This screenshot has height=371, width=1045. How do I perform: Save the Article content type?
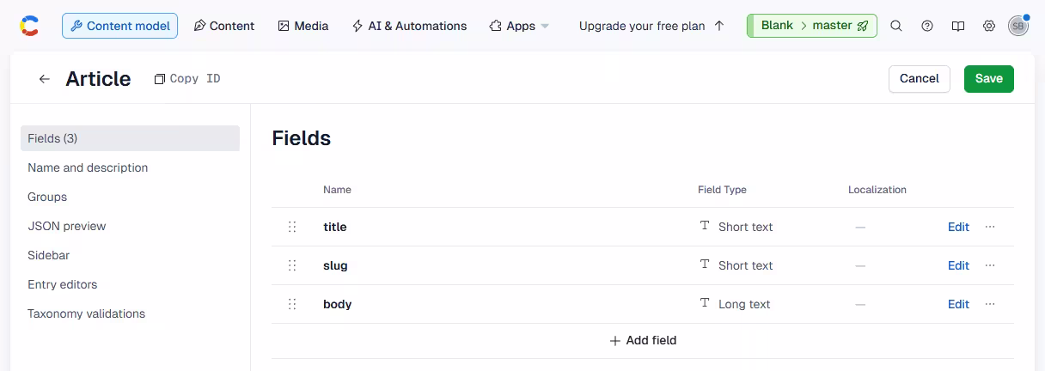[989, 78]
